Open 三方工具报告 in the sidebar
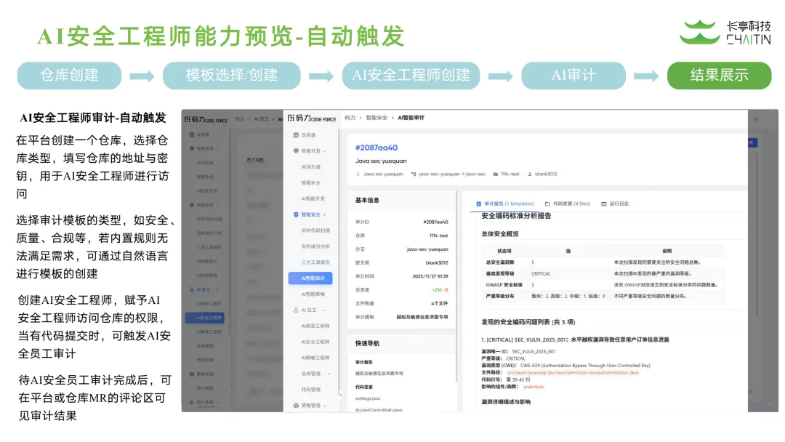This screenshot has width=785, height=442. click(315, 262)
